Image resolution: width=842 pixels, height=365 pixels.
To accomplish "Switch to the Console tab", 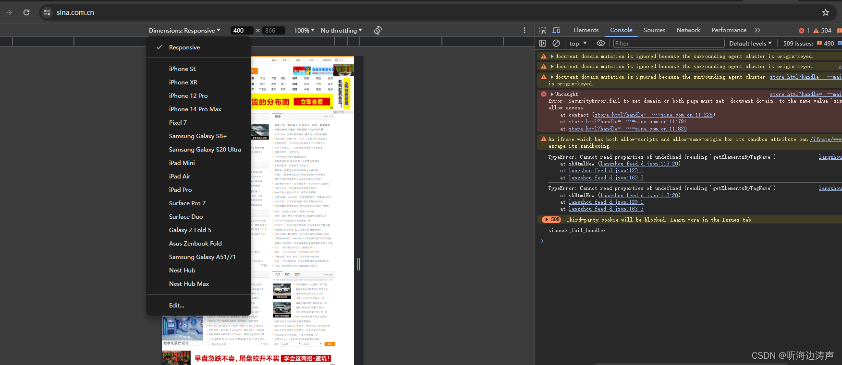I will coord(621,30).
